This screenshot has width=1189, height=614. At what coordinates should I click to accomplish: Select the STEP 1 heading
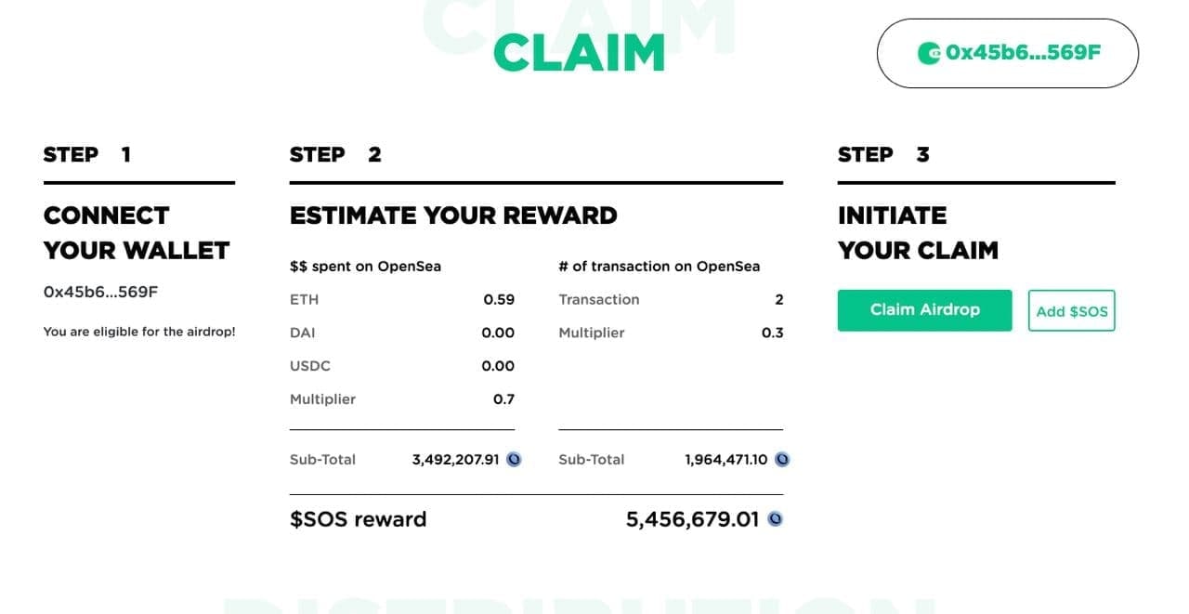click(x=87, y=154)
